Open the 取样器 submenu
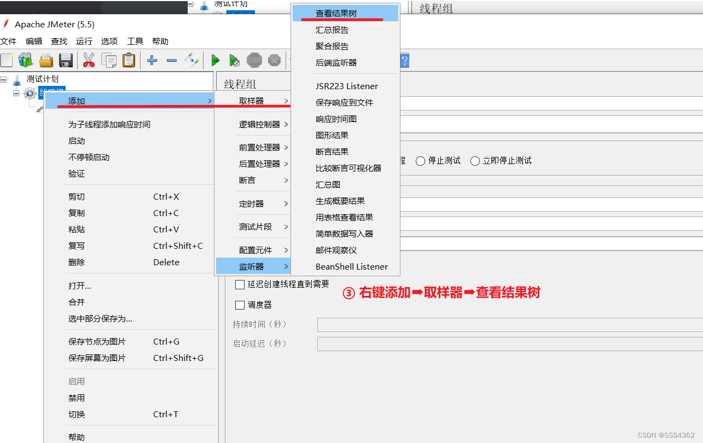The width and height of the screenshot is (703, 443). tap(253, 101)
